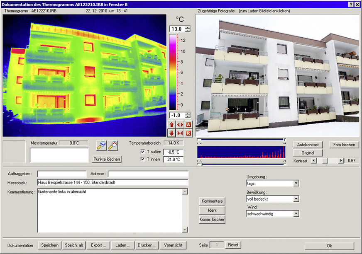Click the R reset-scale icon
Viewport: 362px width, 254px height.
point(188,133)
